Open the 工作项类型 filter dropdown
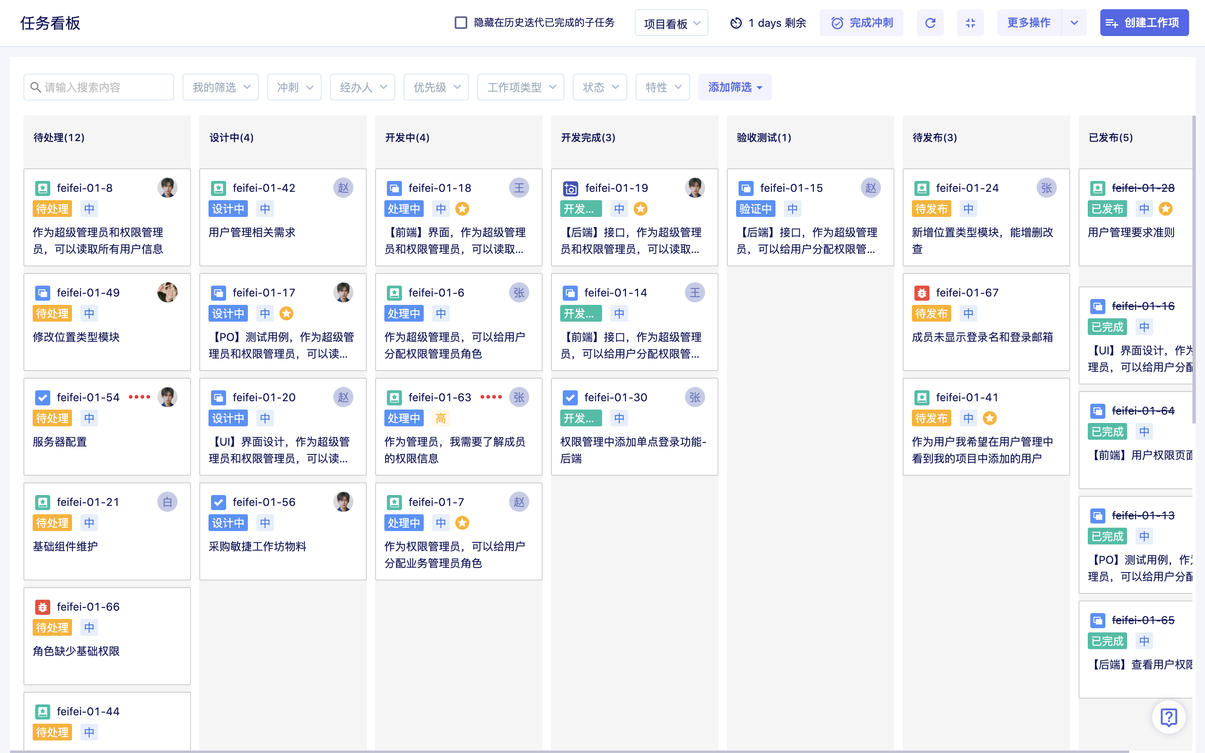This screenshot has width=1205, height=753. coord(520,88)
